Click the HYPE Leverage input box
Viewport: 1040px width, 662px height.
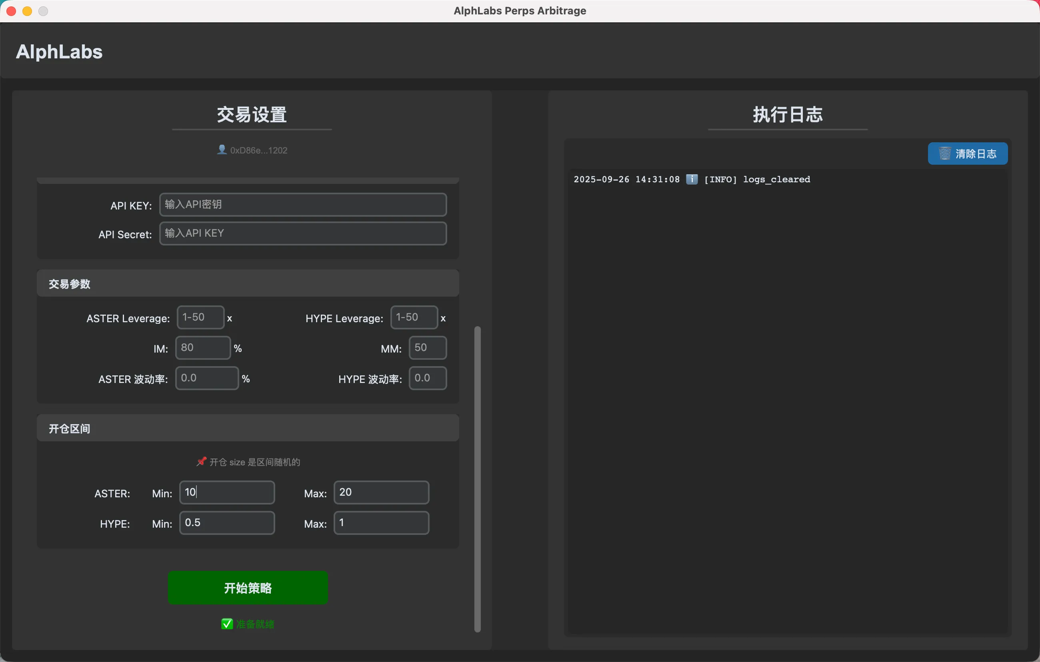pos(414,318)
